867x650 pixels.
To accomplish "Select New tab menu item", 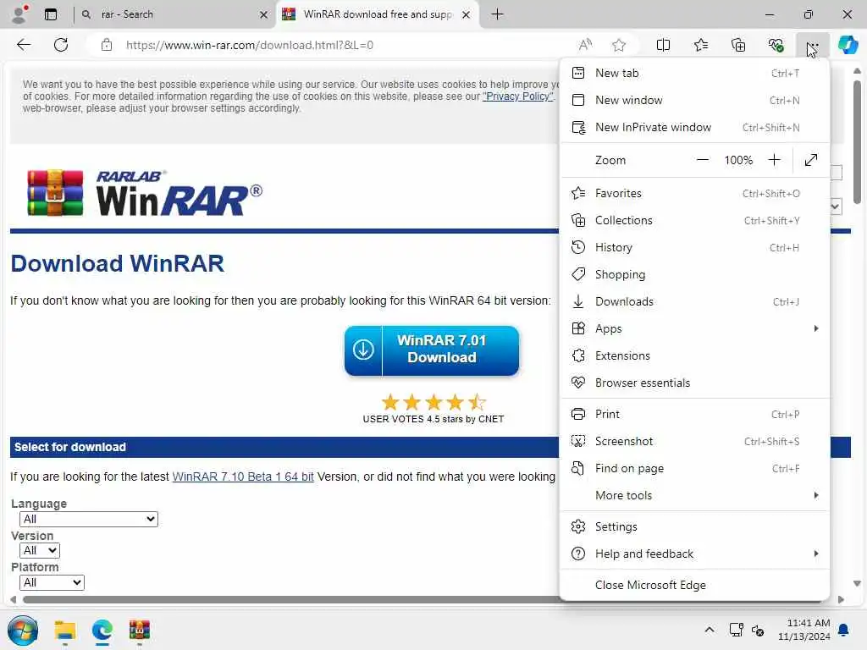I will coord(694,73).
